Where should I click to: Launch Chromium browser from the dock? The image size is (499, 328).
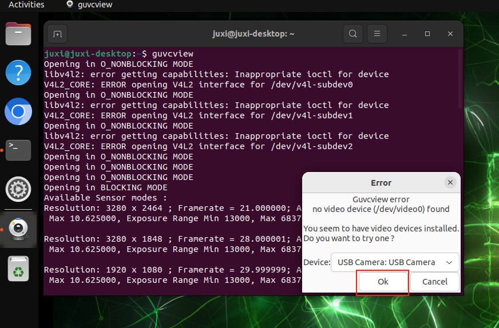click(x=18, y=111)
